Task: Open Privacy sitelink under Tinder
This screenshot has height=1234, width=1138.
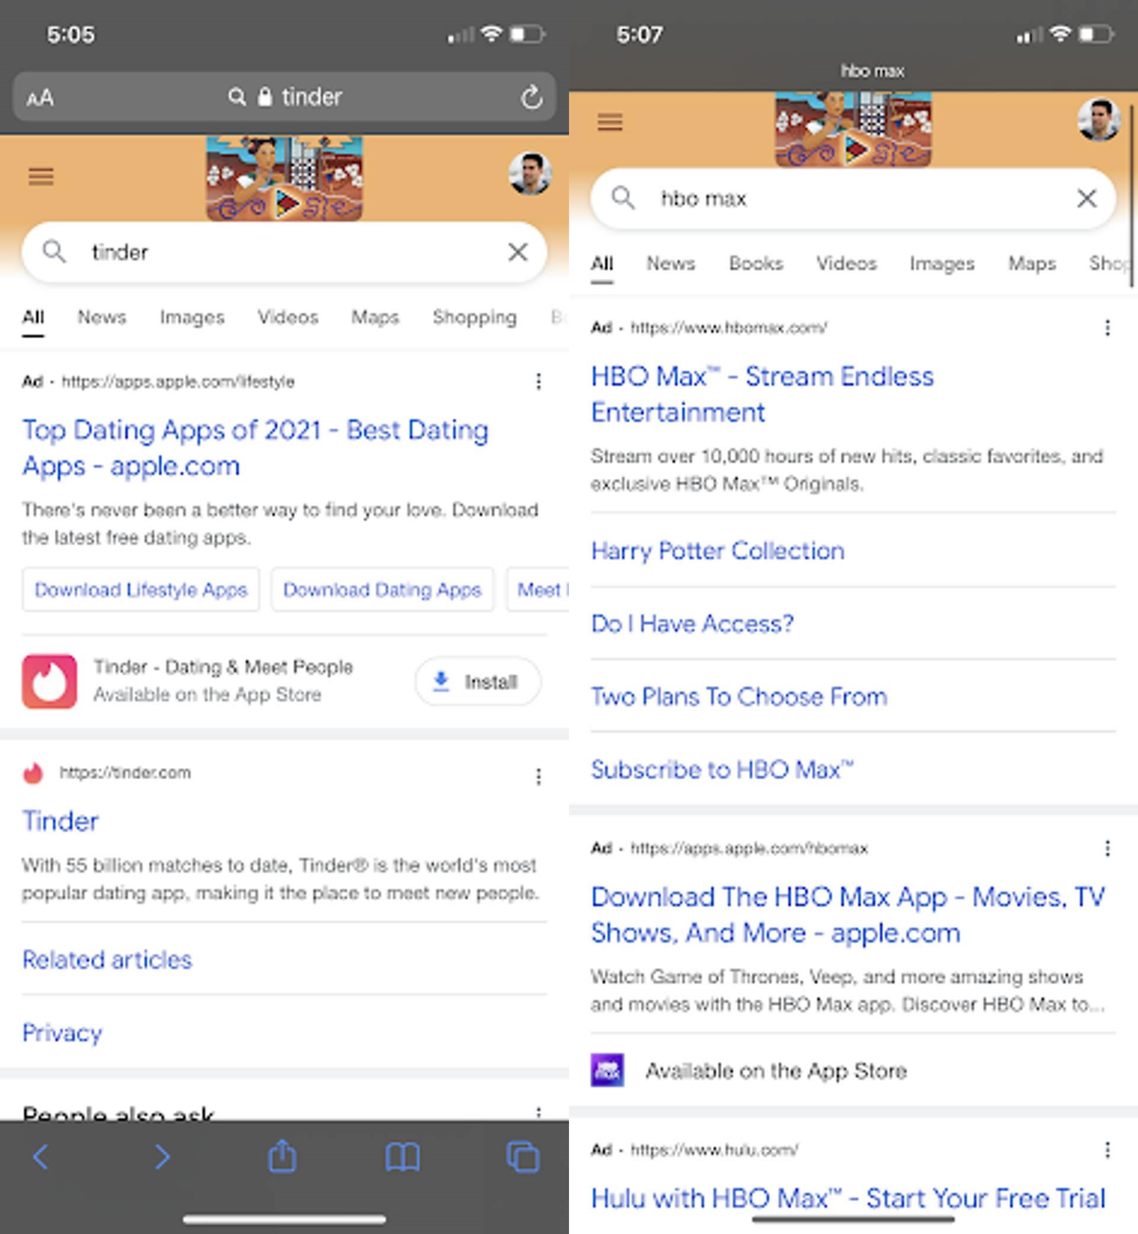Action: 62,1034
